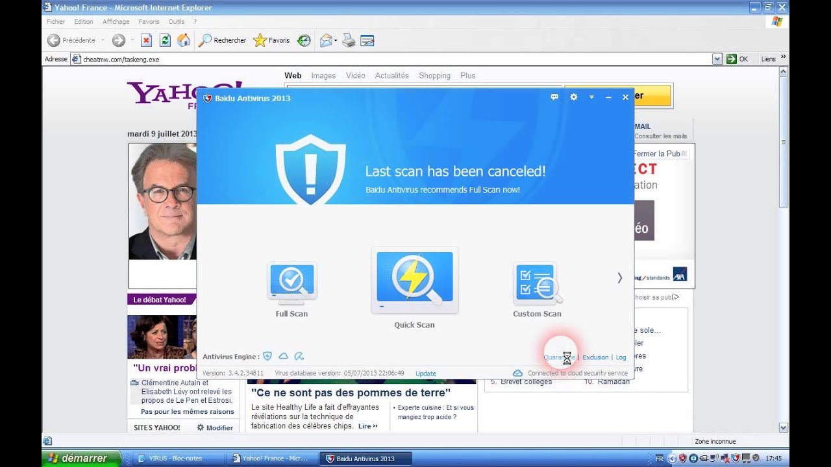Click the Avira engine icon
The width and height of the screenshot is (831, 467).
(299, 356)
